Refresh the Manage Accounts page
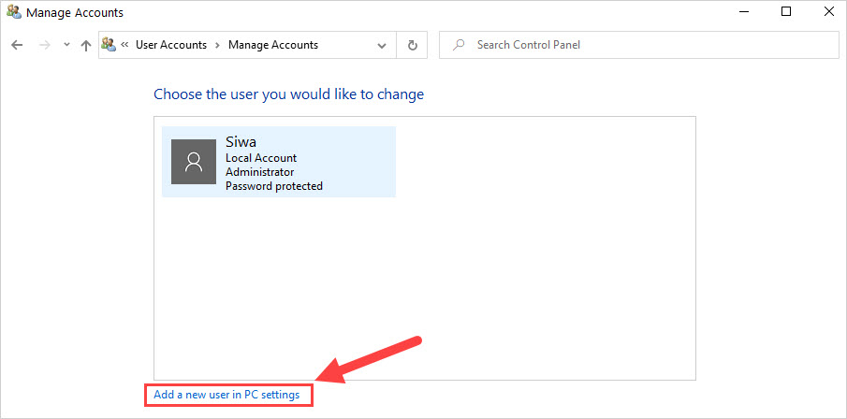This screenshot has width=847, height=419. 413,45
